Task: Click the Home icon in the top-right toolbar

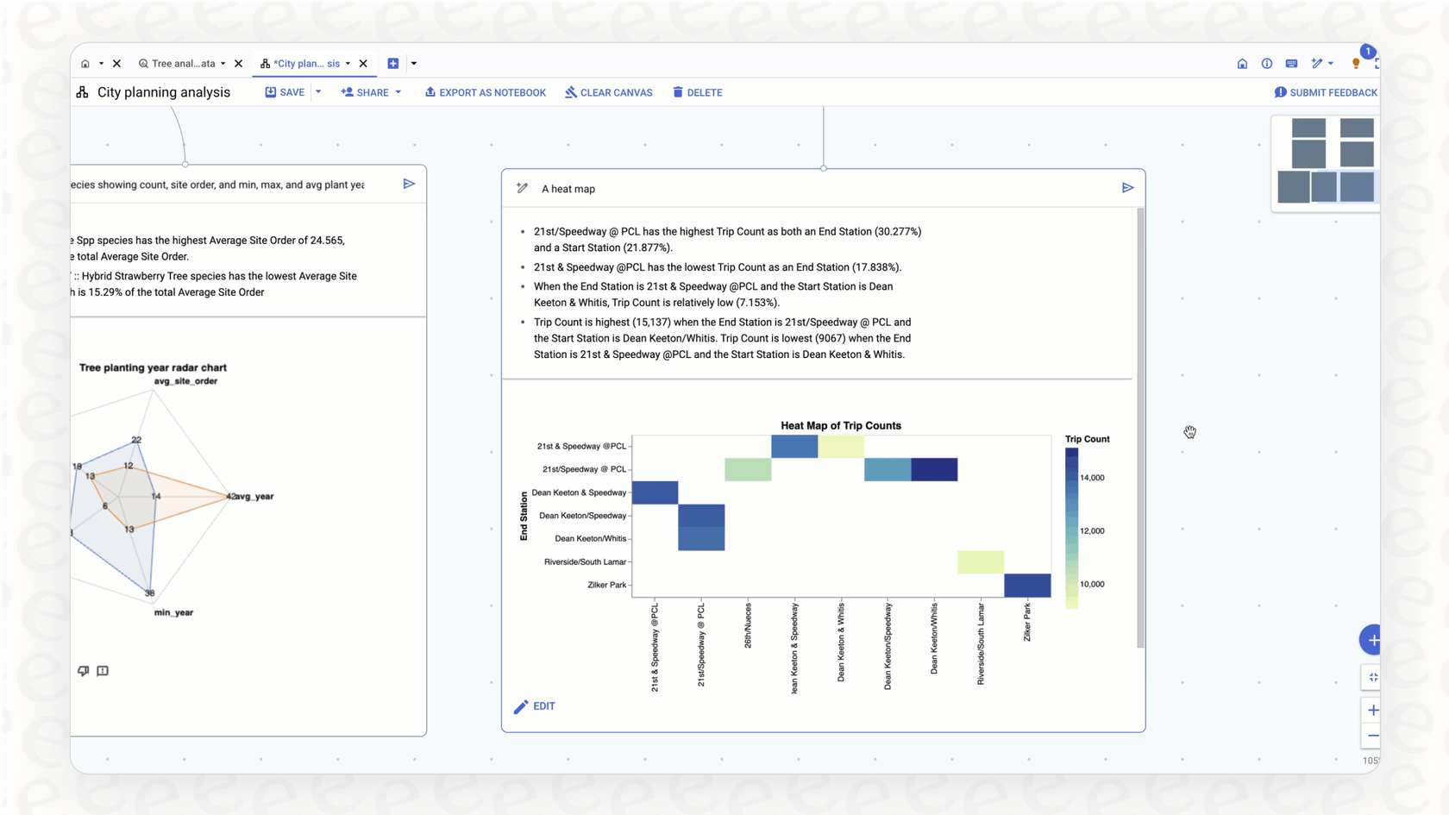Action: pyautogui.click(x=1242, y=63)
